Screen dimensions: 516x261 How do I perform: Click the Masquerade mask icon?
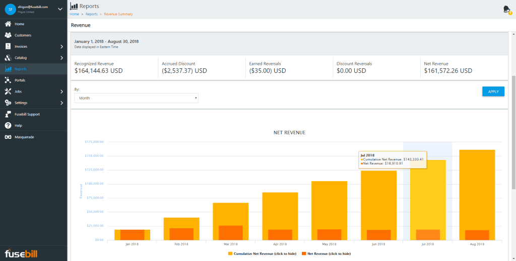click(8, 137)
